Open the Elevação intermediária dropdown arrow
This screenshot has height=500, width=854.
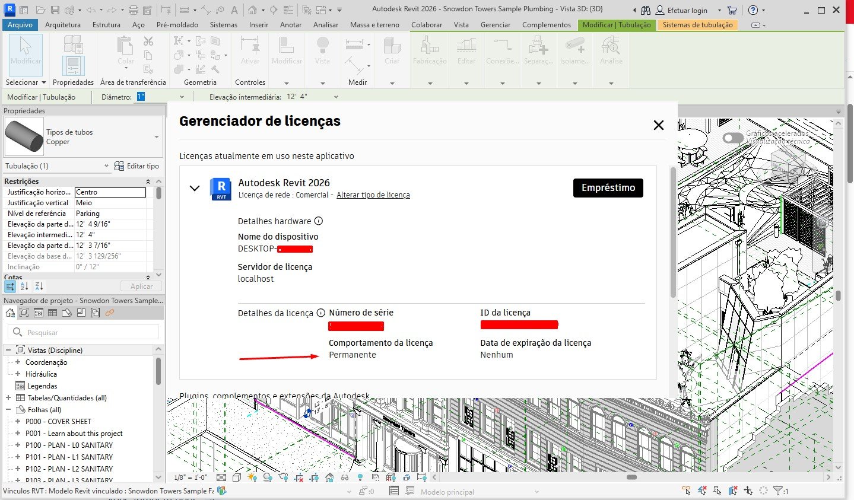336,97
